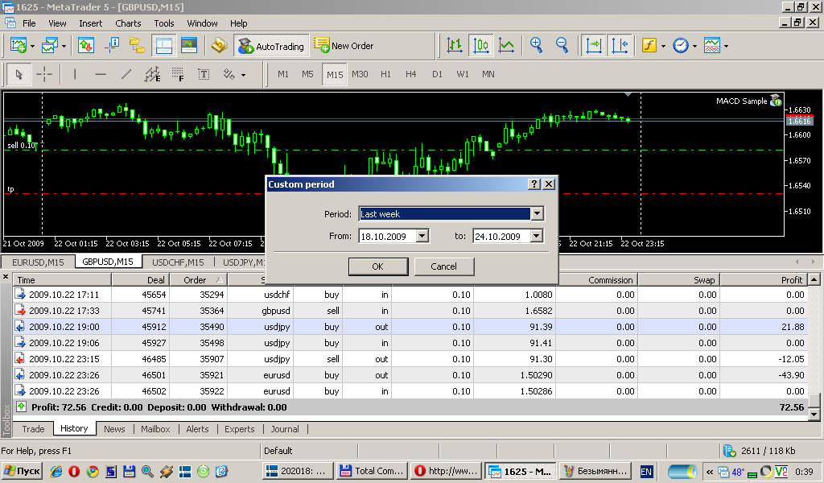Toggle chart shift from right border
This screenshot has height=483, width=824.
(620, 46)
